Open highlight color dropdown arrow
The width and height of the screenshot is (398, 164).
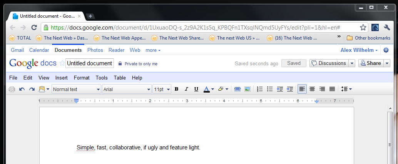[227, 89]
